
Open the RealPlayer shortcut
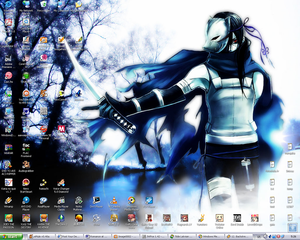[x=44, y=200]
